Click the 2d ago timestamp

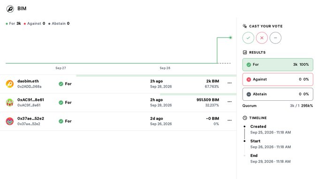156,119
